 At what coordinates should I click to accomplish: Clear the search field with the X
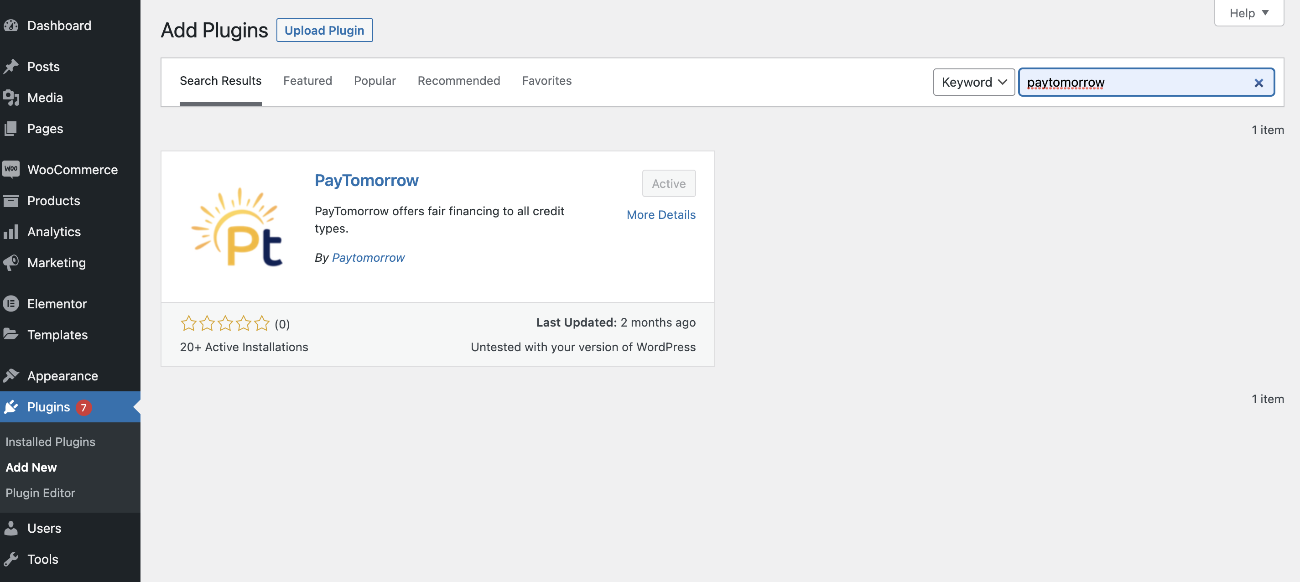coord(1258,83)
